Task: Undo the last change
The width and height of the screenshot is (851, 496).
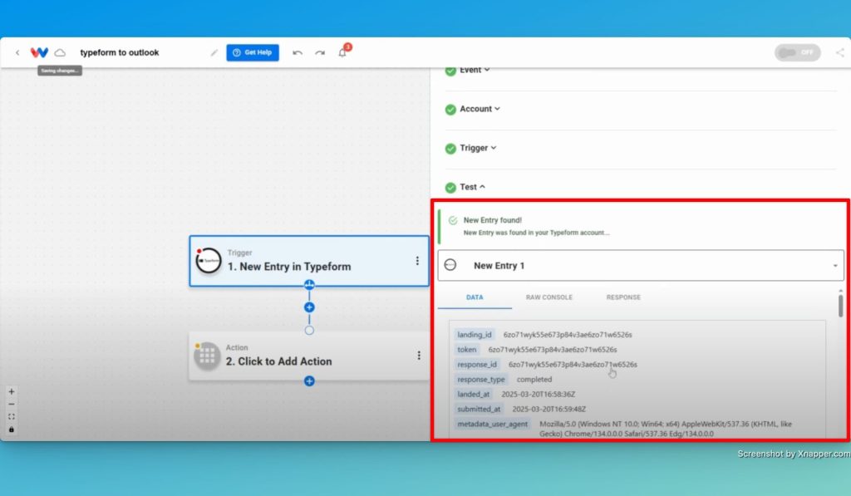Action: point(298,52)
